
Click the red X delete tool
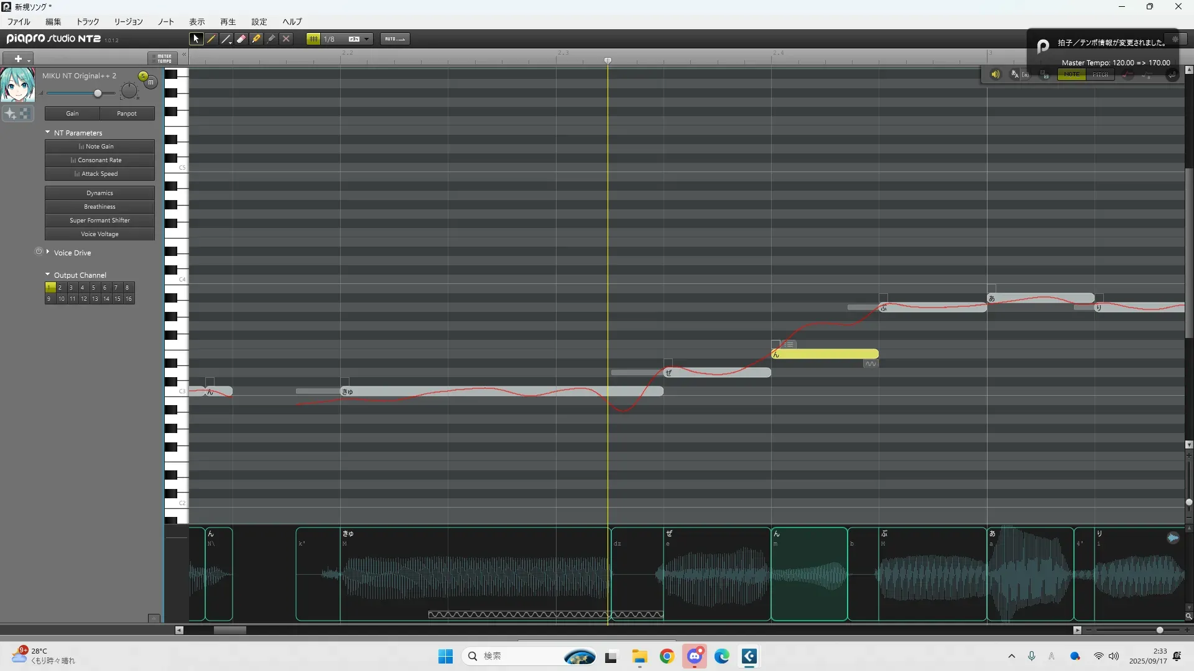point(286,39)
